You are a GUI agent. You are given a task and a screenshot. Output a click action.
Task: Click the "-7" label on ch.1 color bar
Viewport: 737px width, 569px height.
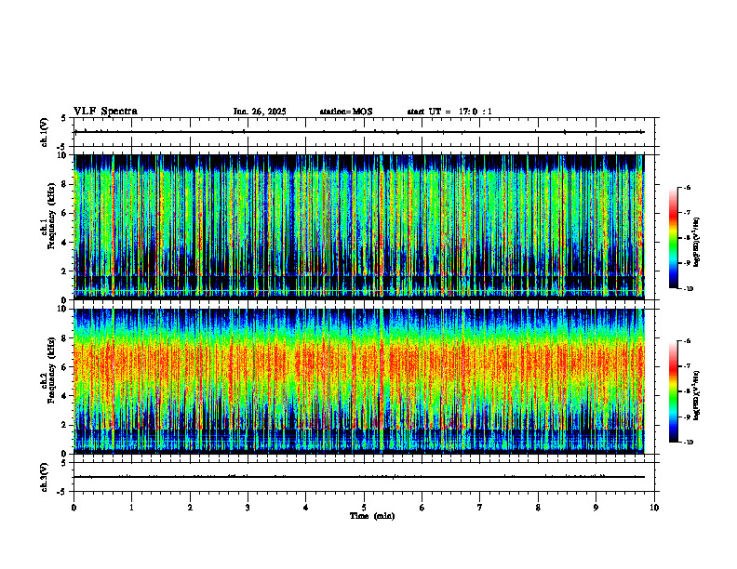(687, 213)
